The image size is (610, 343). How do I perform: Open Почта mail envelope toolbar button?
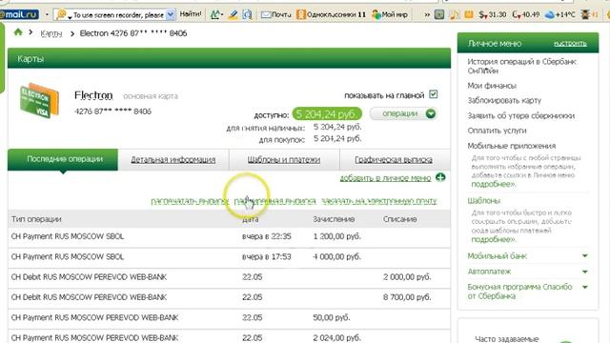275,15
